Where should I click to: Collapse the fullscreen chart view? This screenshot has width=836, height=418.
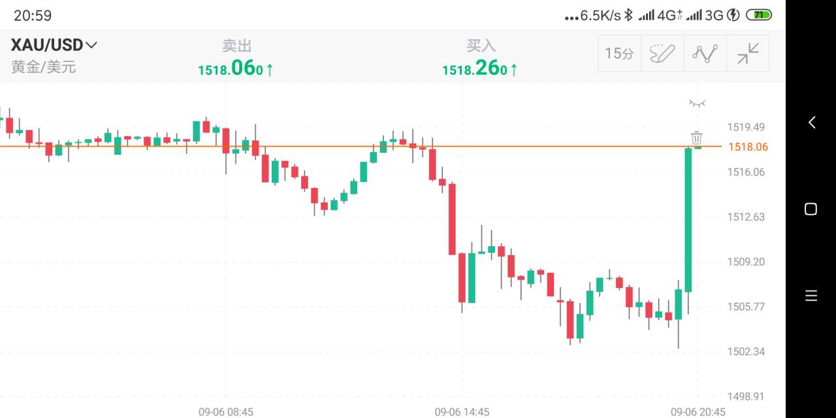pos(748,54)
